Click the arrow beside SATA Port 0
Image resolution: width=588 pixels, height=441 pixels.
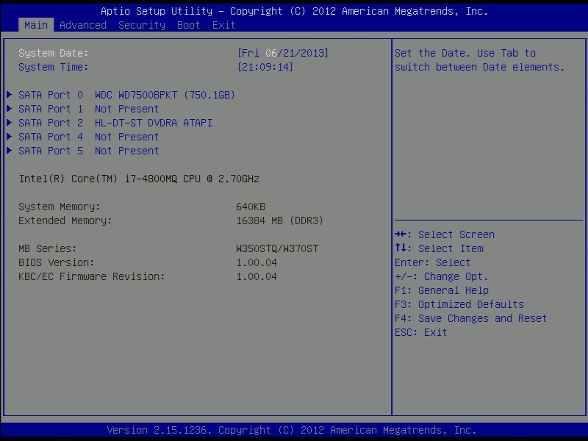tap(9, 95)
